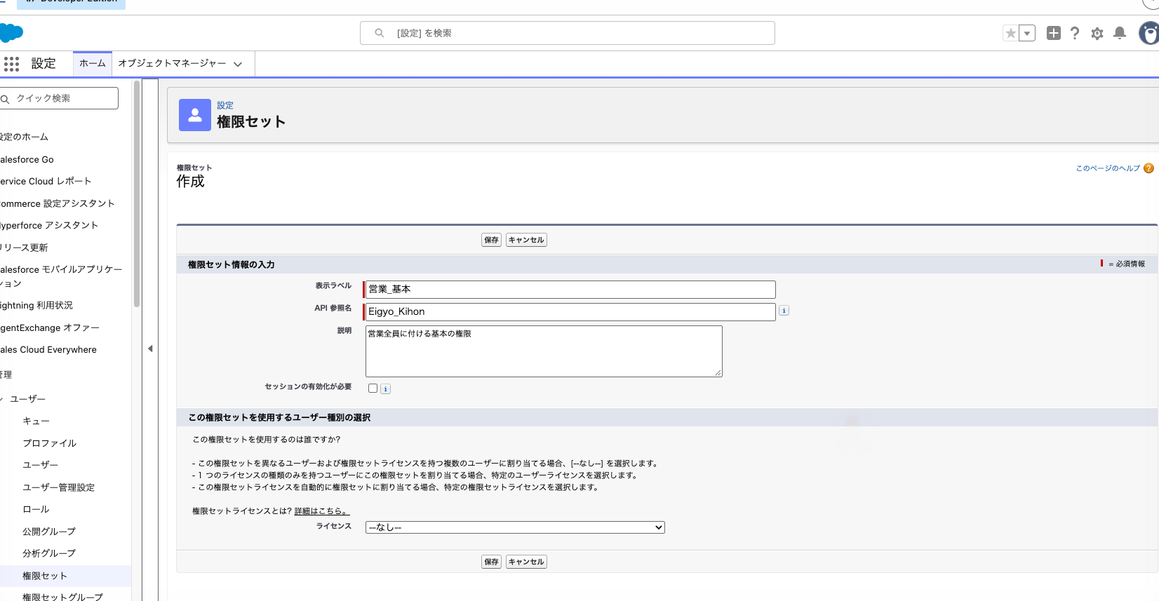Click the sidebar vertical scrollbar
Image resolution: width=1159 pixels, height=601 pixels.
137,194
